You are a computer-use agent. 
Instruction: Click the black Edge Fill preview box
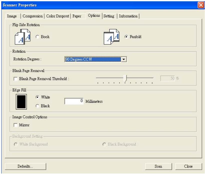click(x=21, y=102)
